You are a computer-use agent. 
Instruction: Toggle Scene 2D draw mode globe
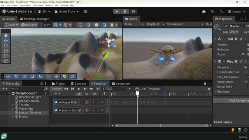click(x=81, y=25)
